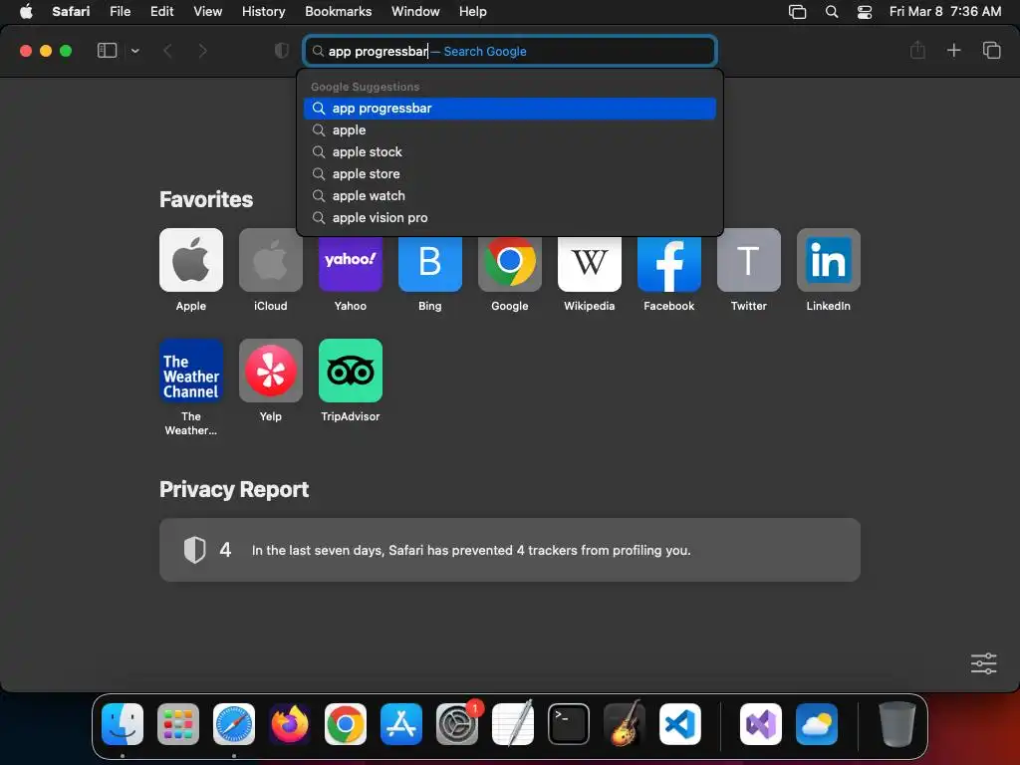This screenshot has width=1020, height=765.
Task: Open App Store from the Dock
Action: (x=401, y=724)
